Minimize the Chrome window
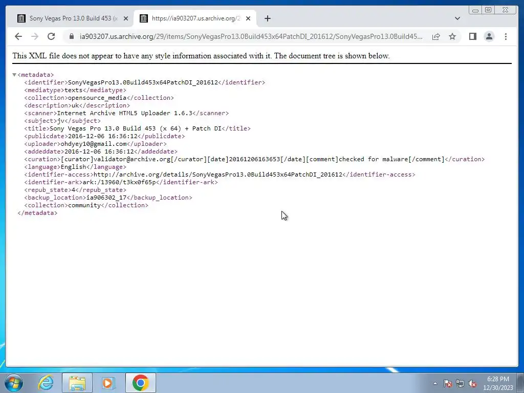The image size is (524, 393). pyautogui.click(x=475, y=10)
